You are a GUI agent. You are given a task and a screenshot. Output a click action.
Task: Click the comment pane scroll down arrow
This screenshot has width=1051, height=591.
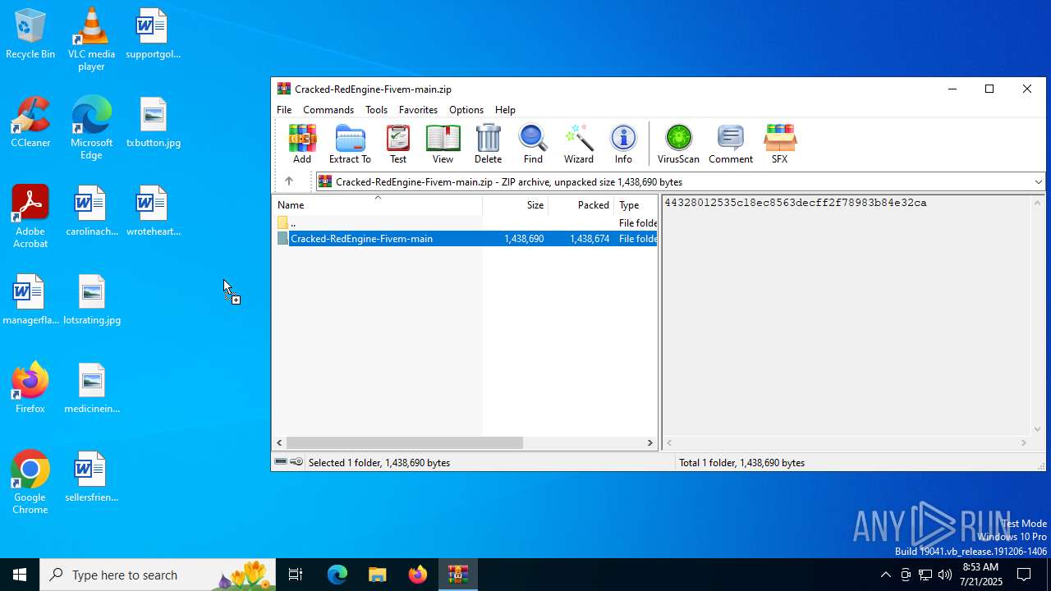(x=1037, y=428)
